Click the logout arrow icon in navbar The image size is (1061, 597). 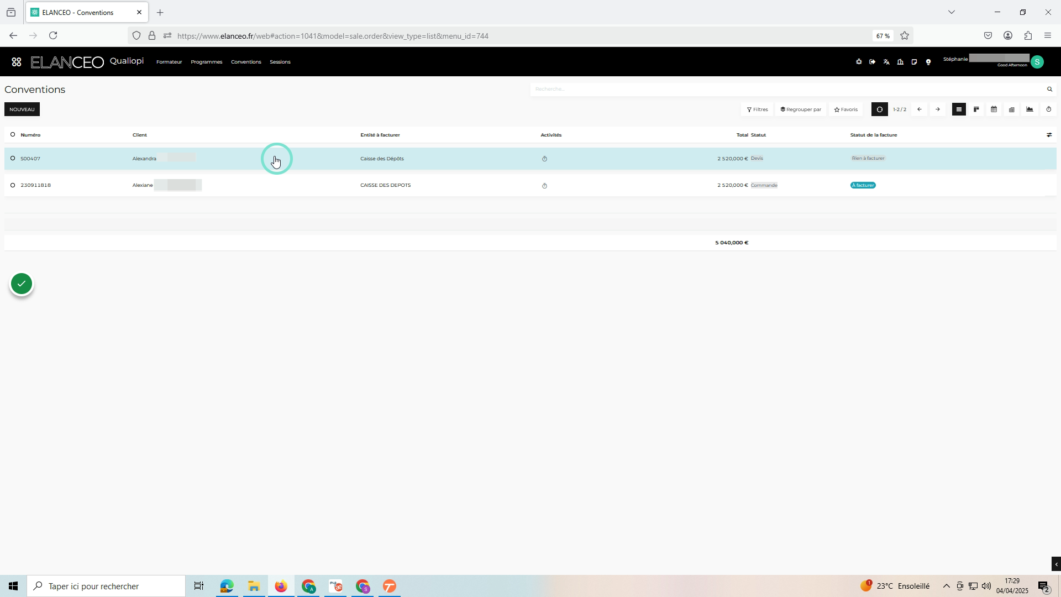click(873, 62)
